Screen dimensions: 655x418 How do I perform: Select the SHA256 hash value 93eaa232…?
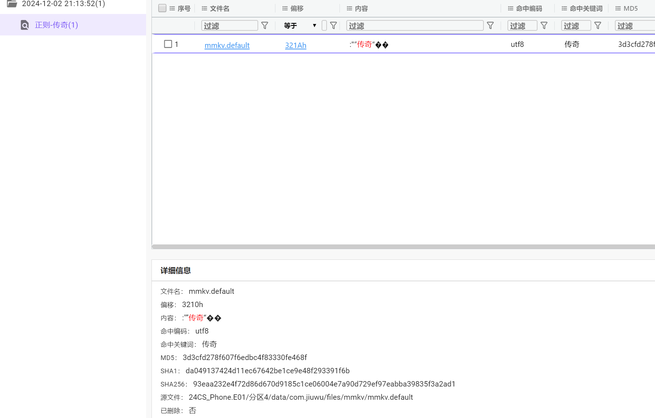324,384
